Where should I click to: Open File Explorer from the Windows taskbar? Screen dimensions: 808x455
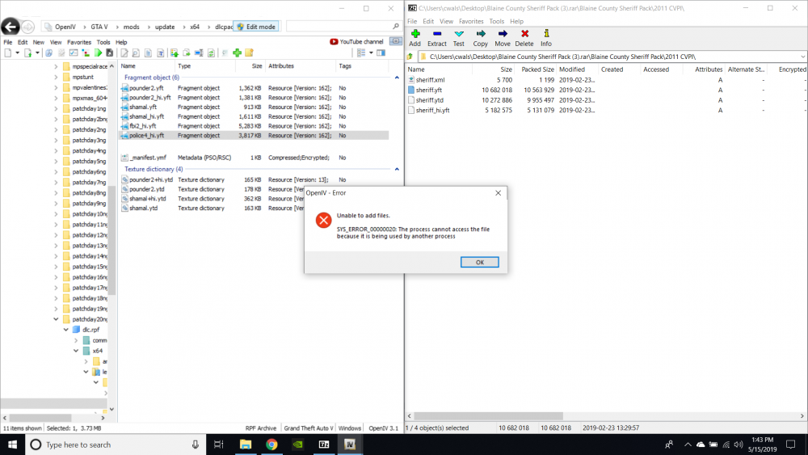246,444
